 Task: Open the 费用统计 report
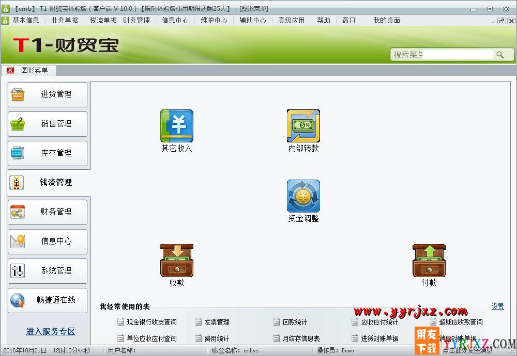tap(217, 338)
